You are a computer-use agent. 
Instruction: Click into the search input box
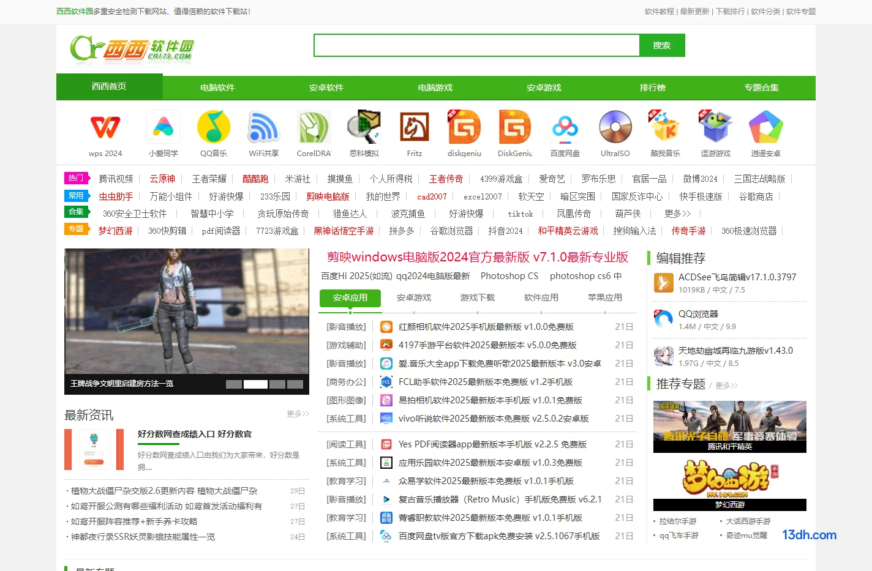tap(476, 45)
